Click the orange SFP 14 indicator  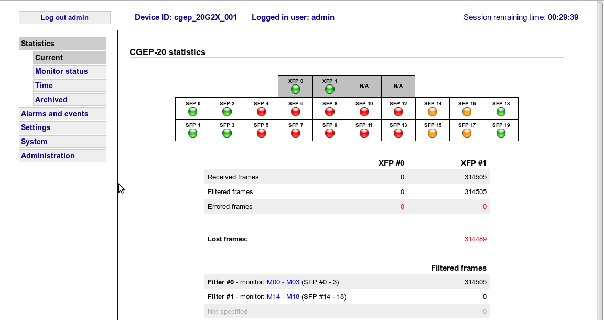click(432, 111)
